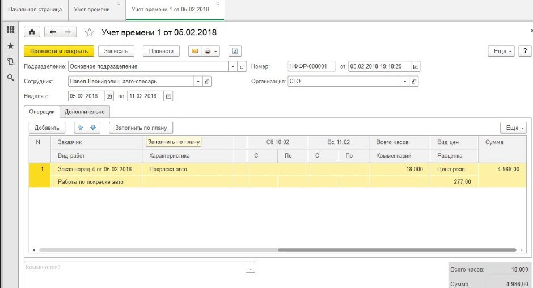Viewport: 533px width, 288px height.
Task: Expand the Организация dropdown list
Action: [405, 82]
